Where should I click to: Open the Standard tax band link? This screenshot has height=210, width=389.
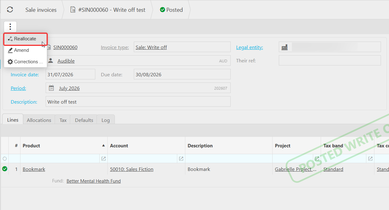tap(333, 169)
